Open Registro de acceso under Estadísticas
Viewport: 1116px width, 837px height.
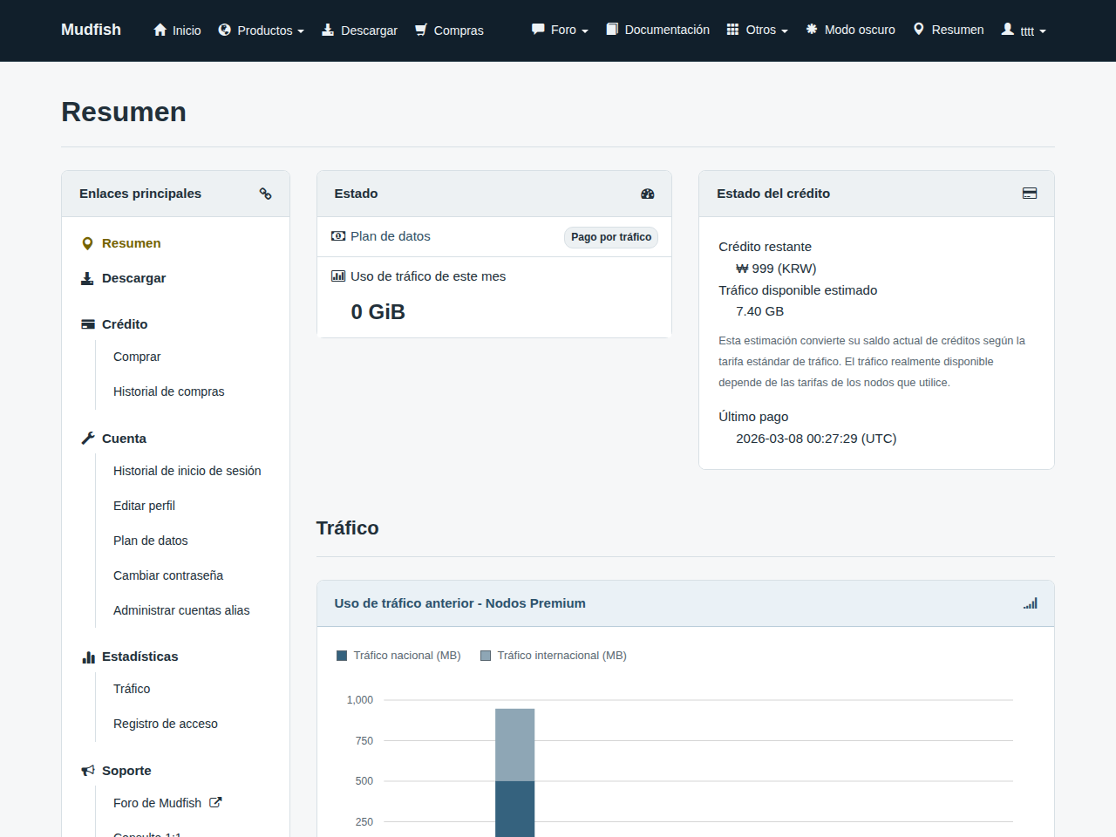coord(166,724)
